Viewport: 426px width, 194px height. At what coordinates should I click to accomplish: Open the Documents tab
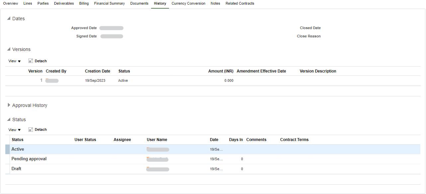(x=139, y=3)
